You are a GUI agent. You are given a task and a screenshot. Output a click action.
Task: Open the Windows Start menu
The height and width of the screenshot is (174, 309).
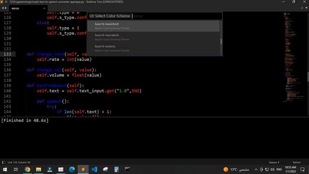tap(5, 170)
